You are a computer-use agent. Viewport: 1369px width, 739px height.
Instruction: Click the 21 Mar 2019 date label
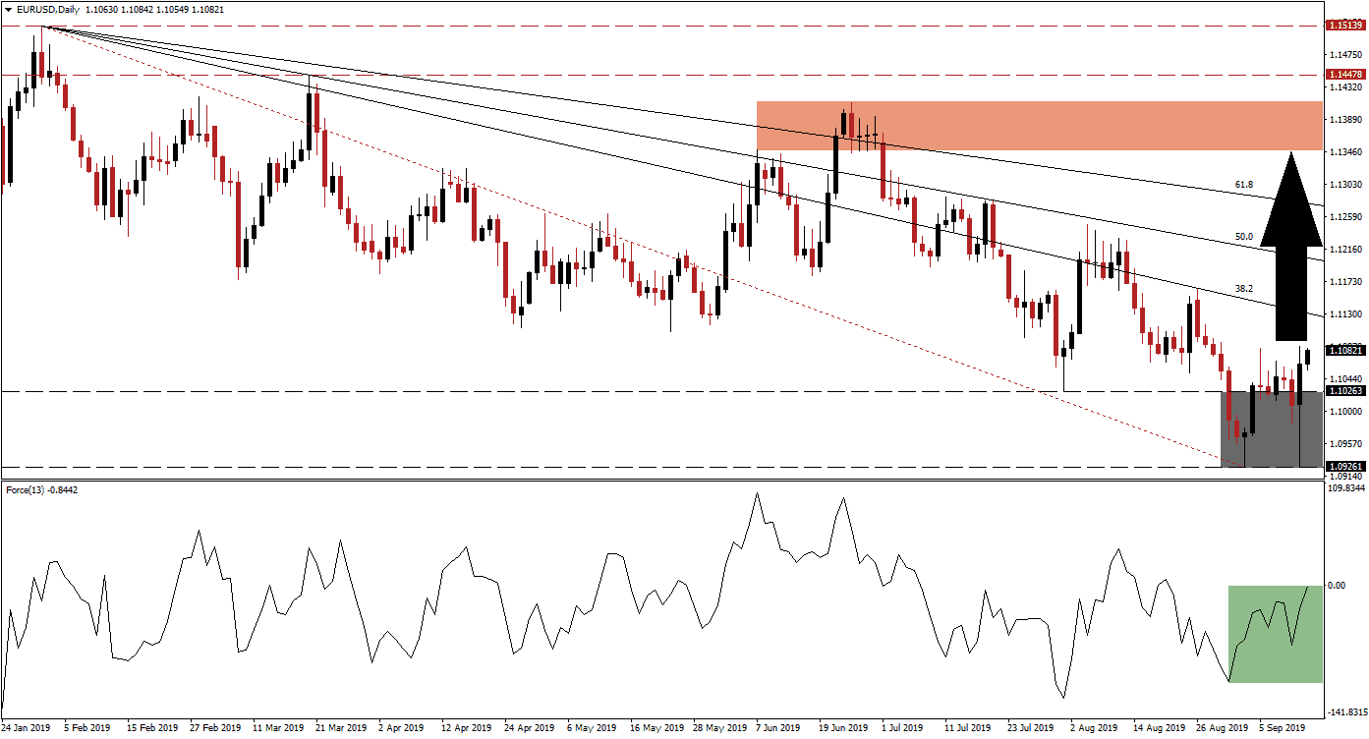coord(343,729)
